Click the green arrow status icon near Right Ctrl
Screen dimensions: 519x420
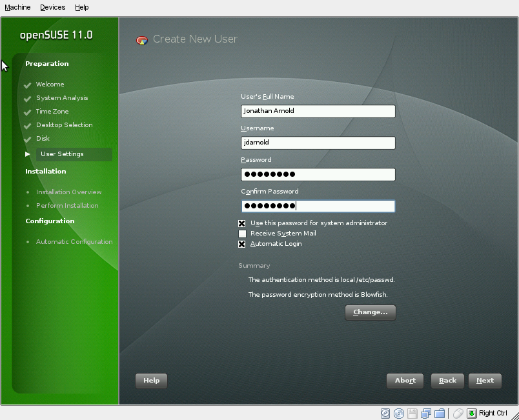pyautogui.click(x=472, y=413)
